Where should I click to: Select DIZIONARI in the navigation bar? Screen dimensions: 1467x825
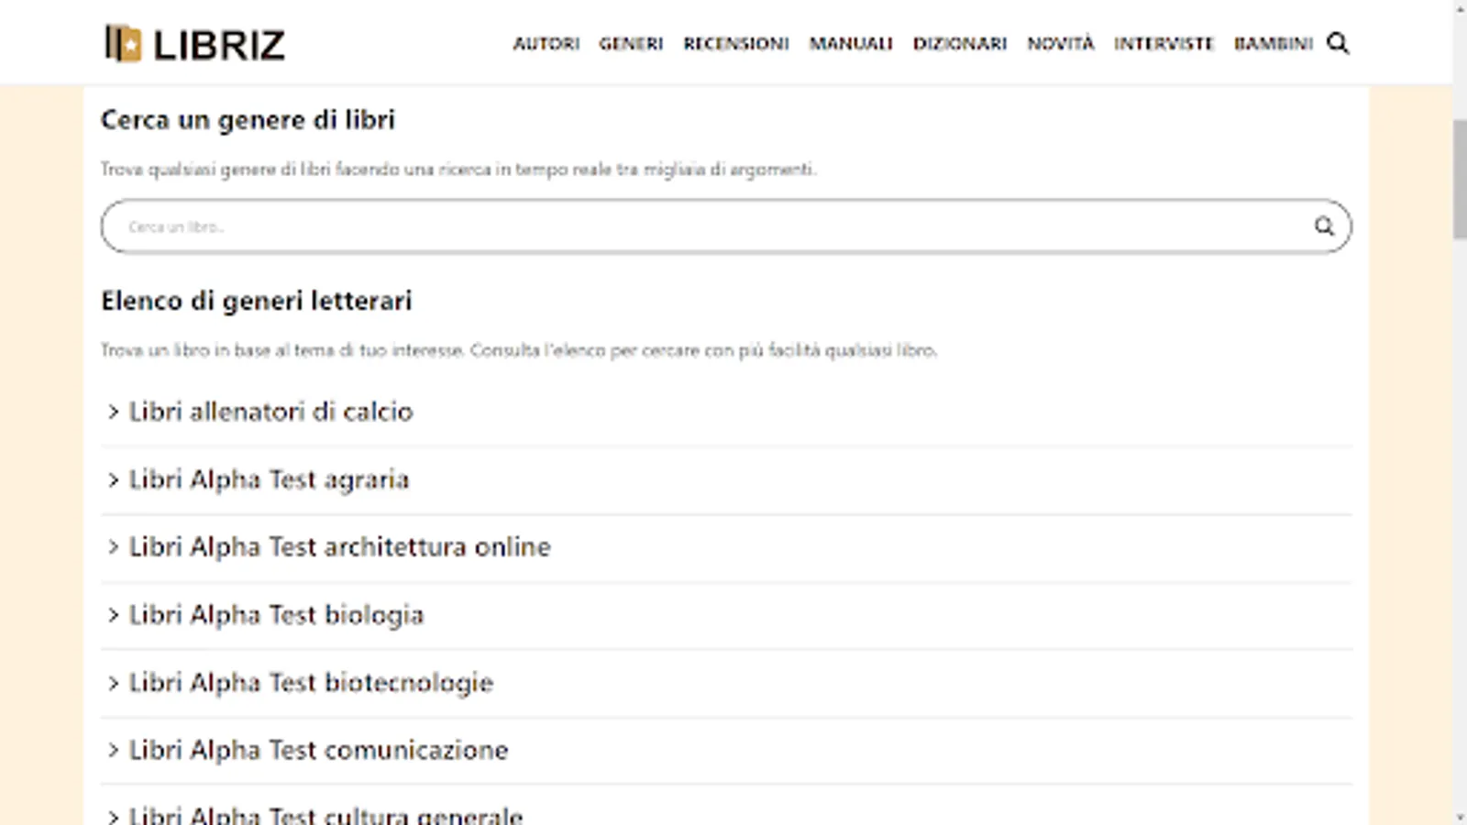(x=959, y=43)
